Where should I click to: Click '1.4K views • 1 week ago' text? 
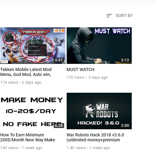point(88,148)
